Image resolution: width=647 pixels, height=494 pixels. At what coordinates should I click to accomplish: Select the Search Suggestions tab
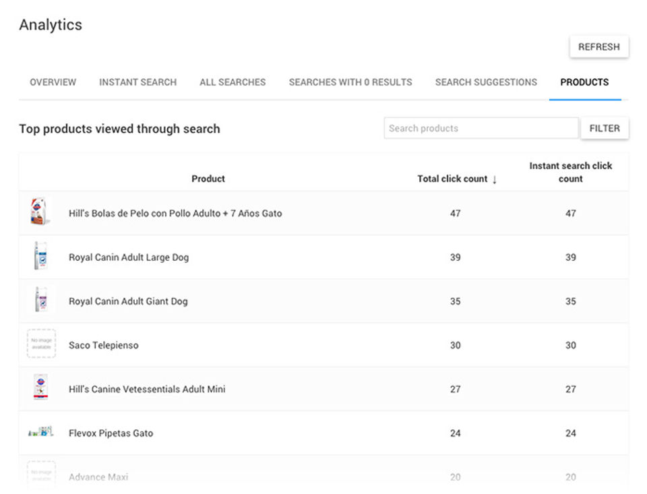tap(486, 82)
